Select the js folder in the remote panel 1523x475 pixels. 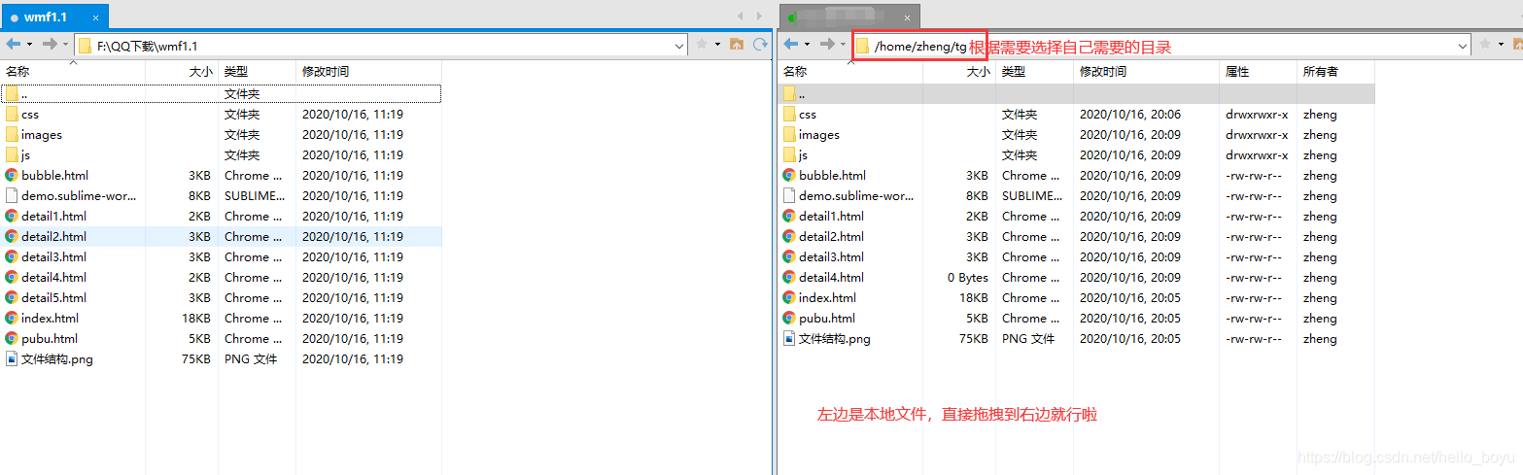coord(1077,154)
